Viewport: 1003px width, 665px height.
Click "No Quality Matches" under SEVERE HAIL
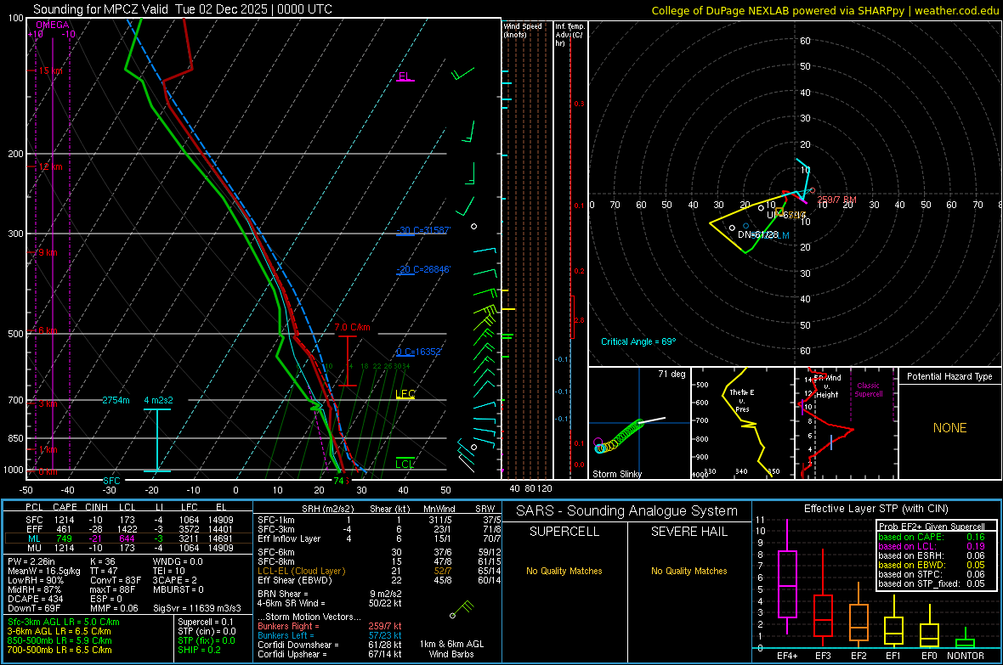(x=689, y=571)
